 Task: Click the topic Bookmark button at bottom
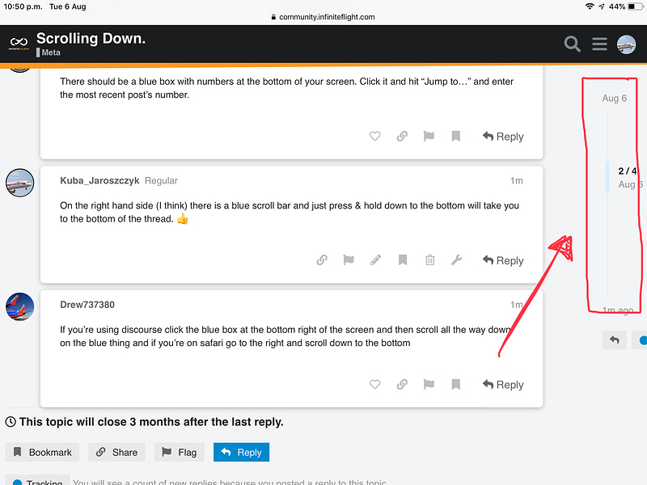pos(42,453)
